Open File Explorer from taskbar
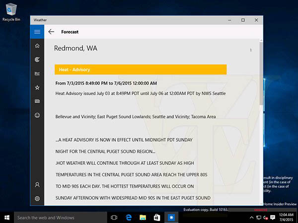 tap(143, 218)
